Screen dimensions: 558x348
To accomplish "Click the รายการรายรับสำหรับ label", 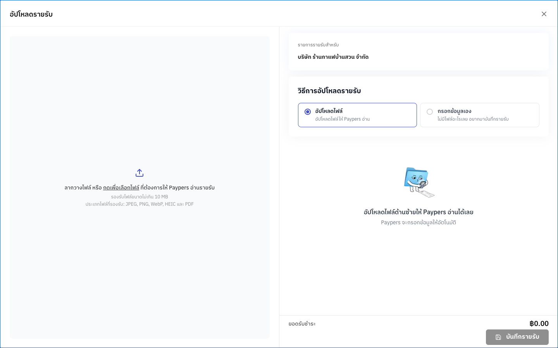I will point(318,45).
